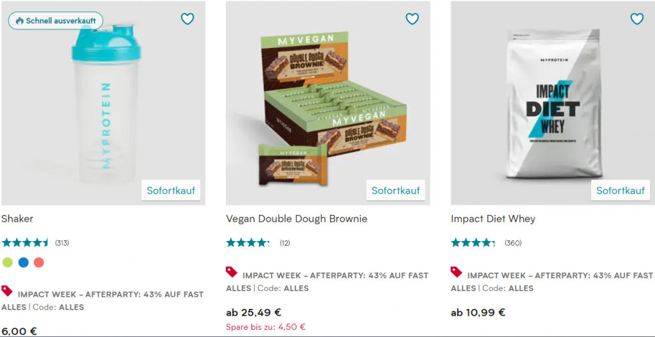
Task: Open the Shaker product title link
Action: pyautogui.click(x=17, y=219)
